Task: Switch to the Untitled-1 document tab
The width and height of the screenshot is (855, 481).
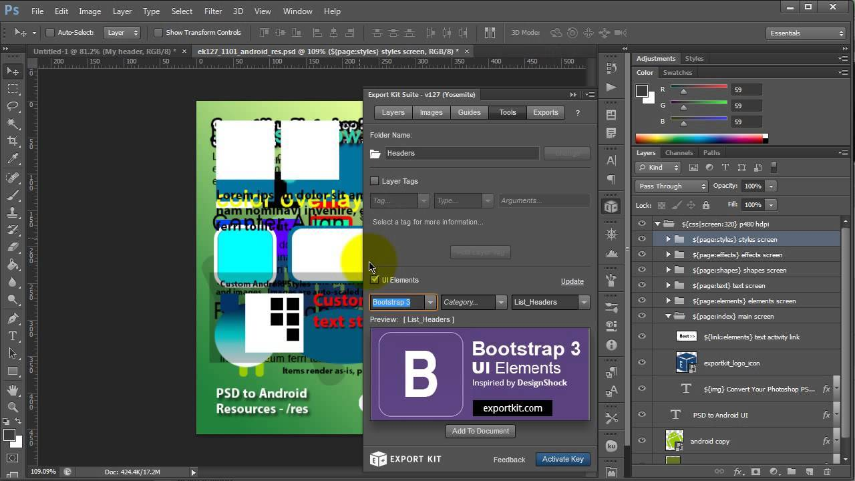Action: click(105, 51)
